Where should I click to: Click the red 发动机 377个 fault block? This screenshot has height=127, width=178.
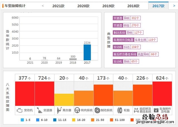point(25,94)
